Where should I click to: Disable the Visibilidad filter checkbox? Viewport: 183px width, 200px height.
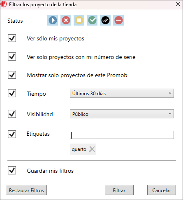[x=12, y=114]
